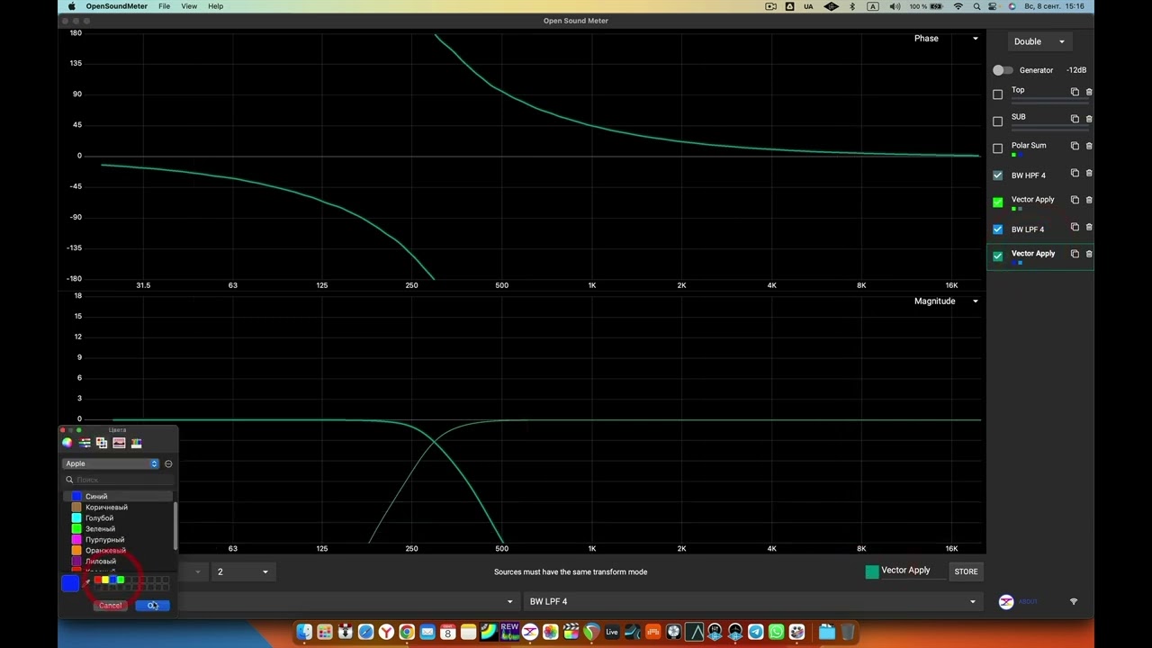Launch Telegram from the Dock

tap(756, 632)
